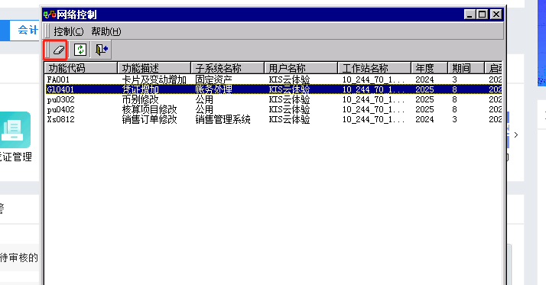Maximize the 网络控制 window
The height and width of the screenshot is (285, 546).
[483, 15]
